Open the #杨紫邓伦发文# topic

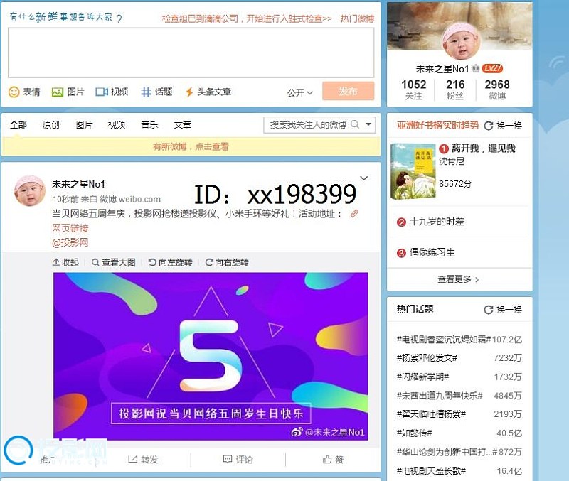point(427,358)
